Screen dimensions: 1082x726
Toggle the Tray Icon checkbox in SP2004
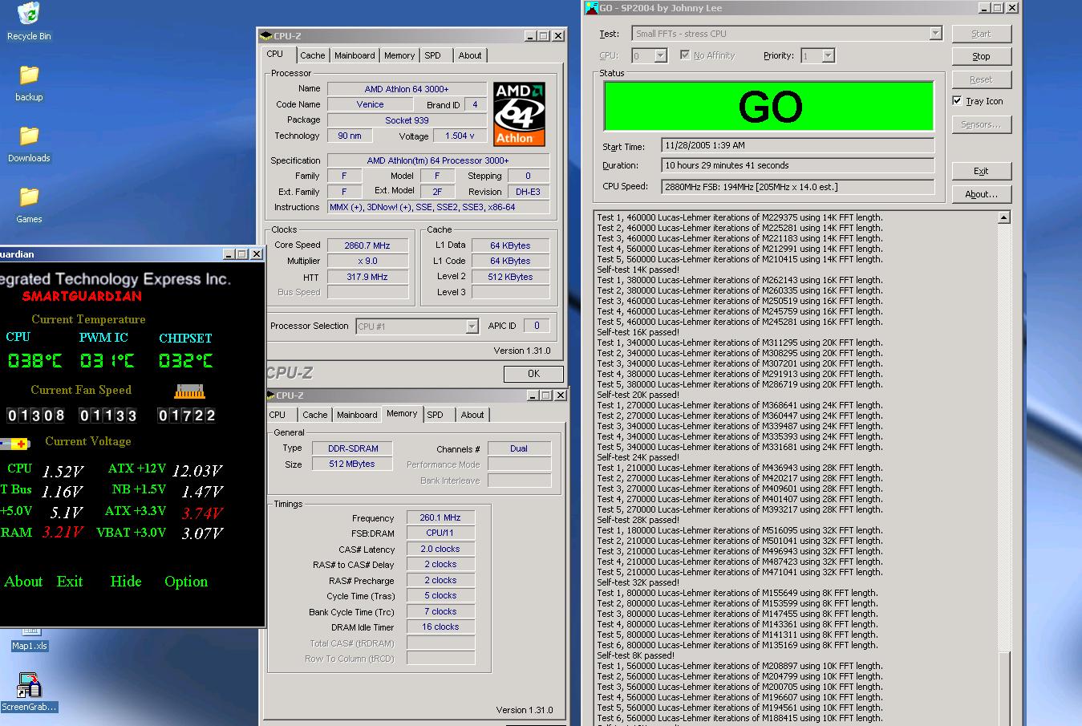coord(957,101)
